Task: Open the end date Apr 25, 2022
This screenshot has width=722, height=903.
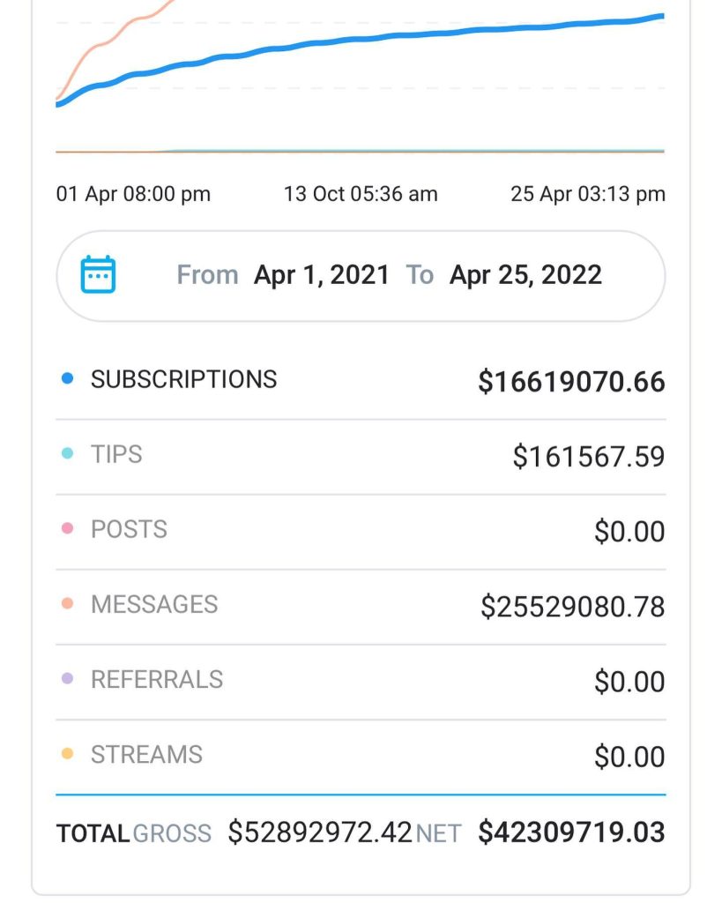Action: 525,274
